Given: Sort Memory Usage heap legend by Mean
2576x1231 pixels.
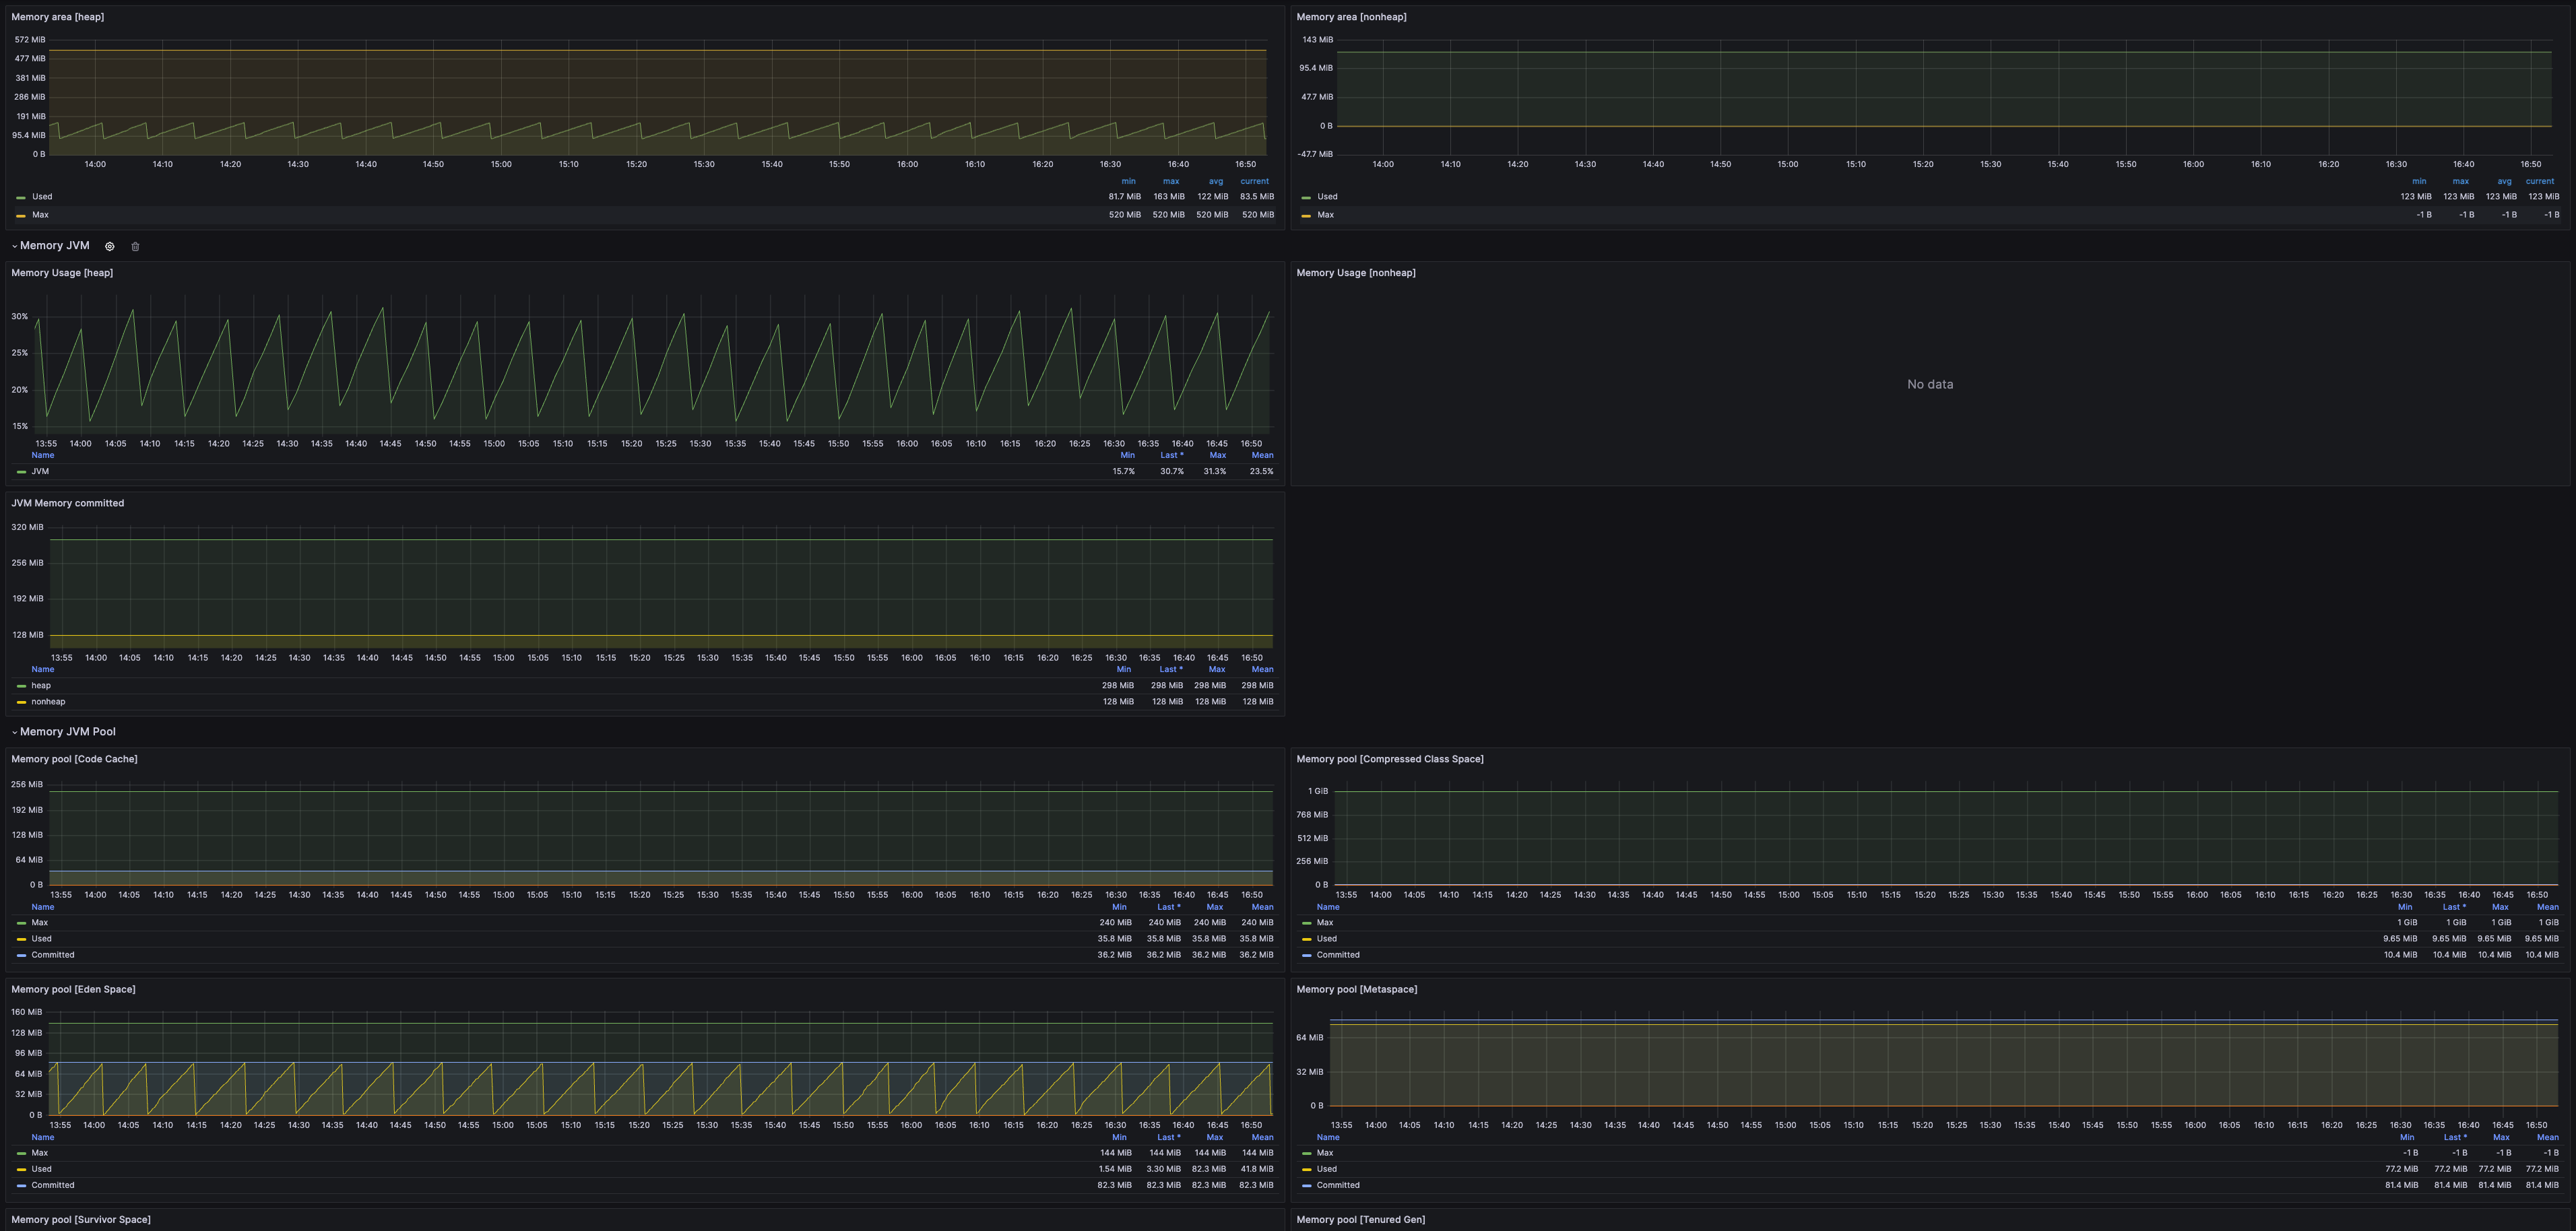Looking at the screenshot, I should click(1262, 455).
